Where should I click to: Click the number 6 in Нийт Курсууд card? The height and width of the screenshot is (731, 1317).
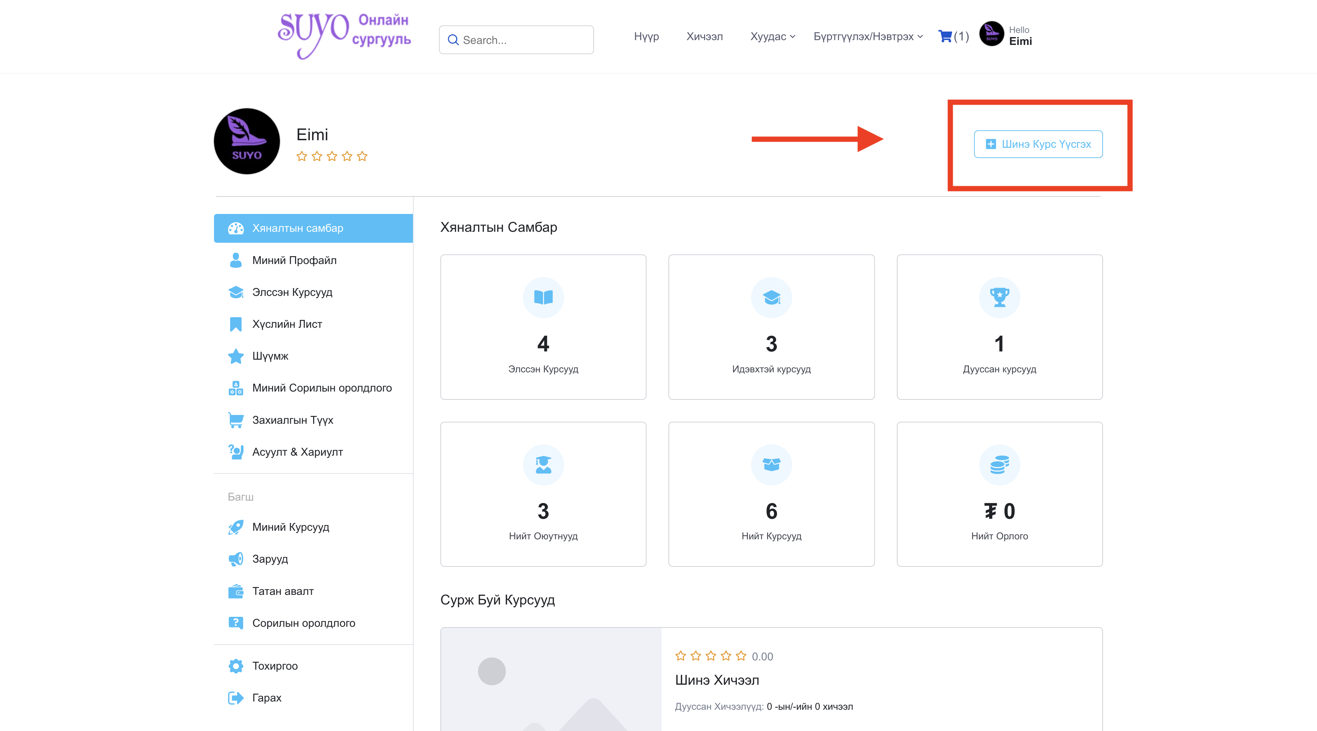pyautogui.click(x=771, y=511)
